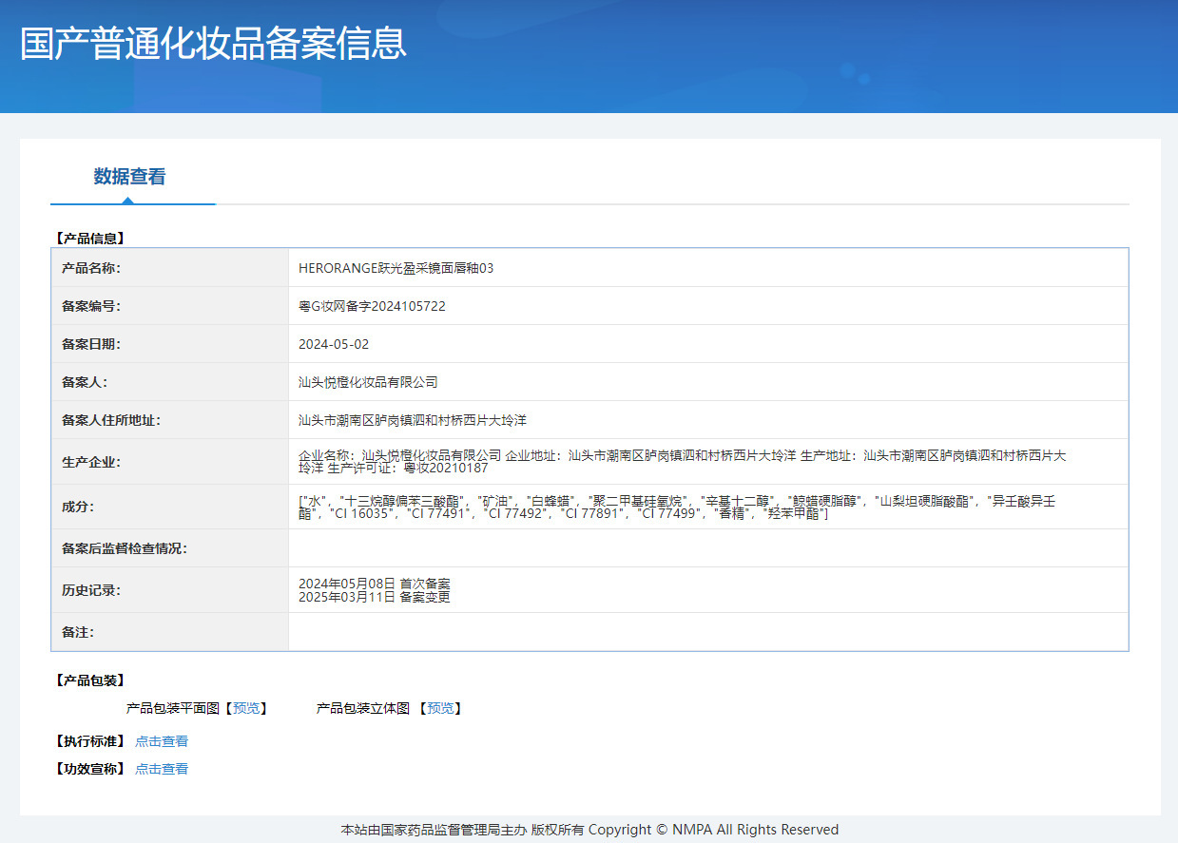The image size is (1178, 843).
Task: Select filing number 粤G妆网备字2024105722
Action: point(372,306)
